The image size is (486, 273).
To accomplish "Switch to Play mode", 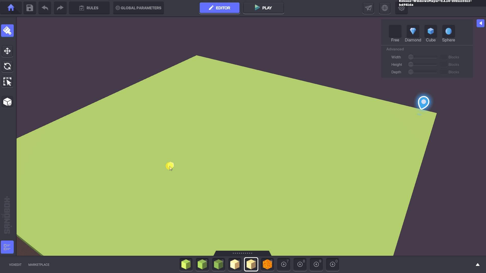I will (263, 8).
